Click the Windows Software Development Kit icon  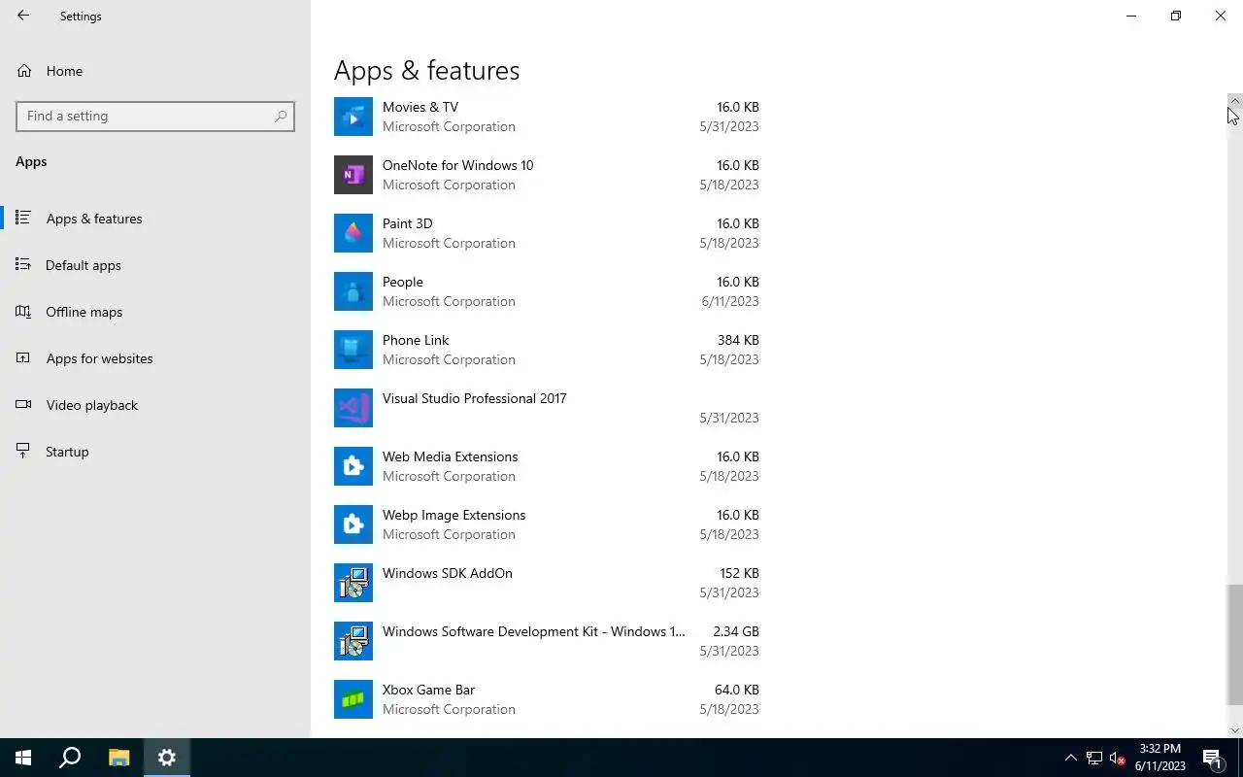coord(353,641)
